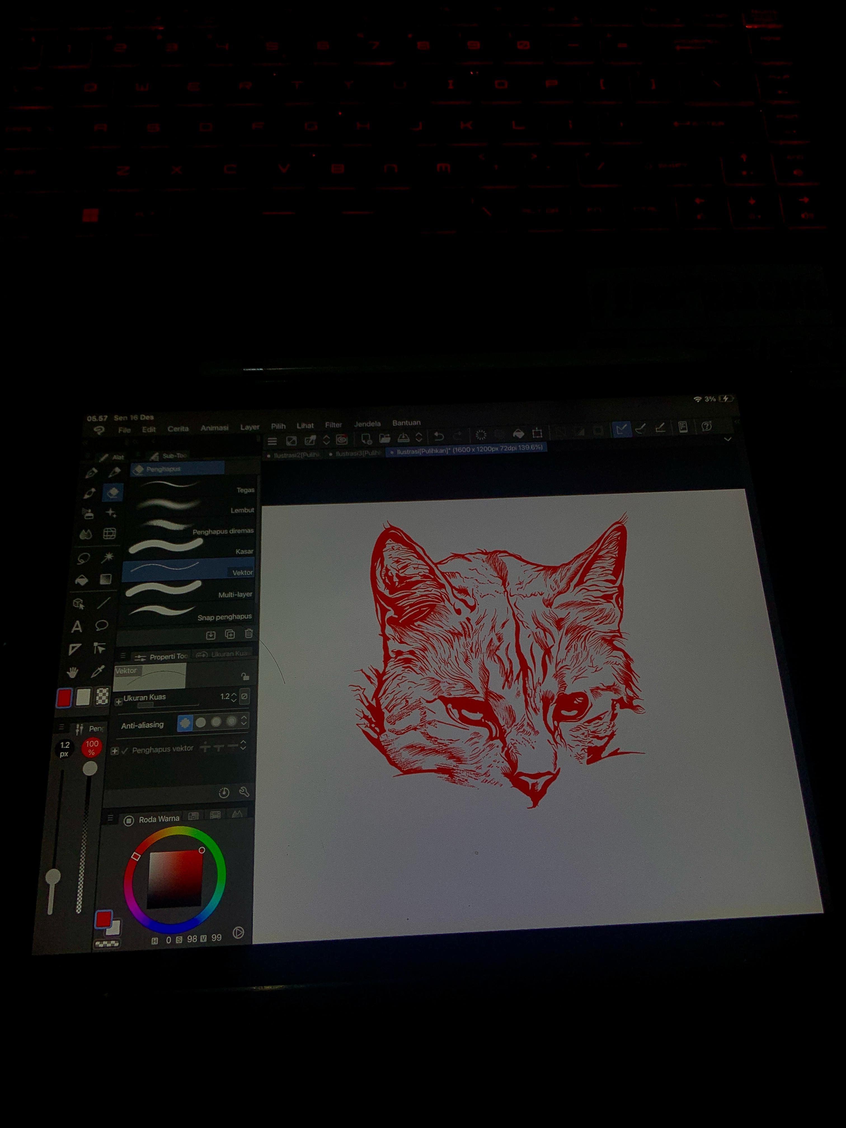Toggle the Penghapus vektor checkbox
The height and width of the screenshot is (1128, 846).
click(x=125, y=751)
